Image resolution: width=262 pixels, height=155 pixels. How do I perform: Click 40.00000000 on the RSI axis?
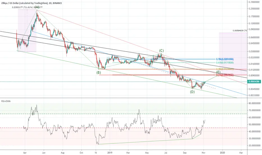[254, 132]
